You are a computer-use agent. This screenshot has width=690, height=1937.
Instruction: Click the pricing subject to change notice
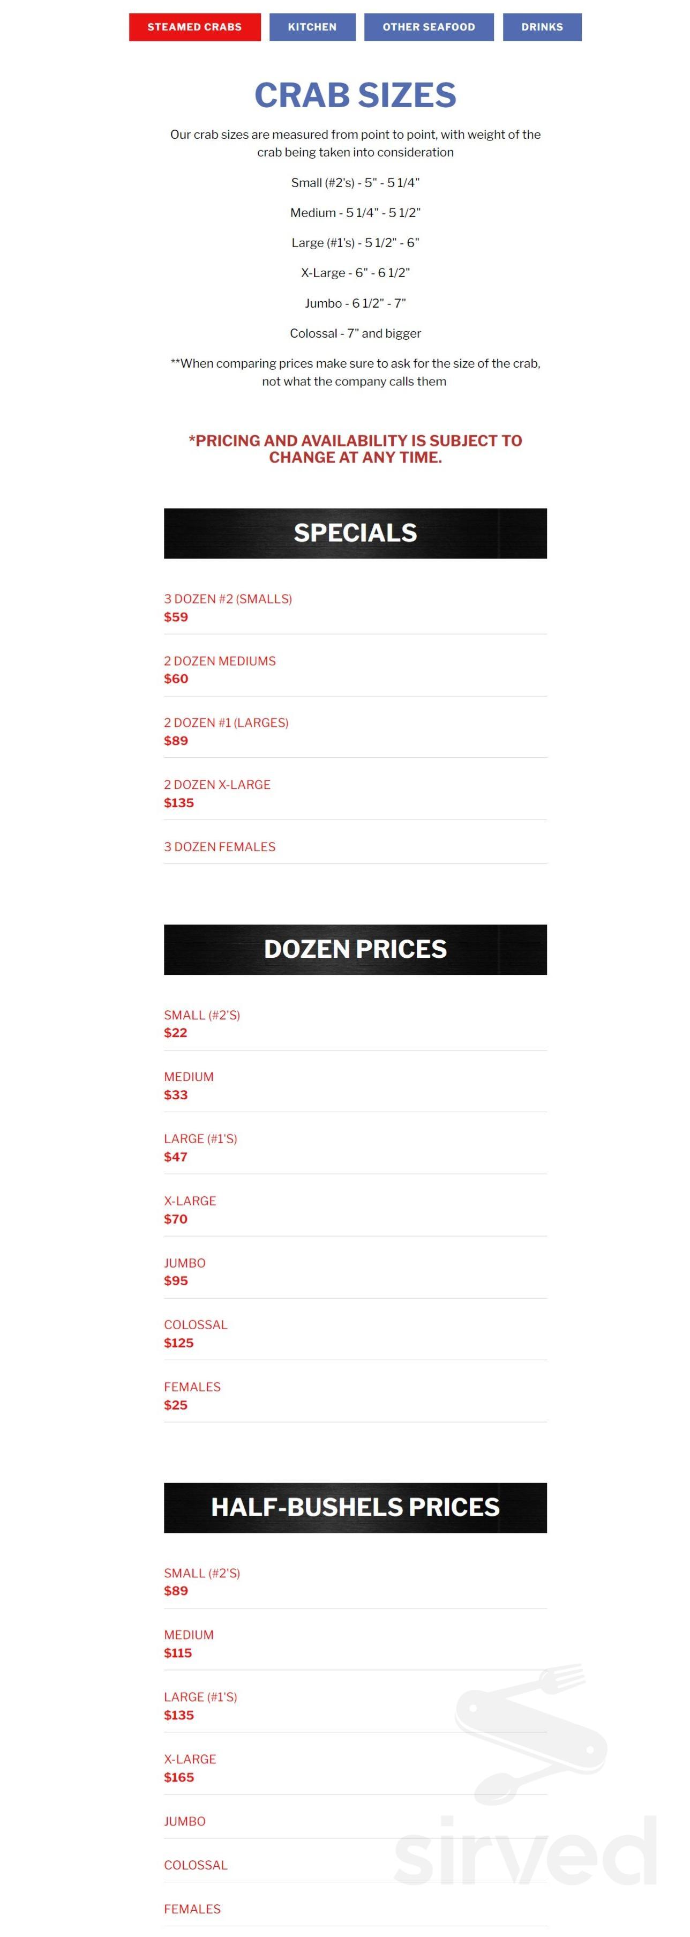[355, 449]
